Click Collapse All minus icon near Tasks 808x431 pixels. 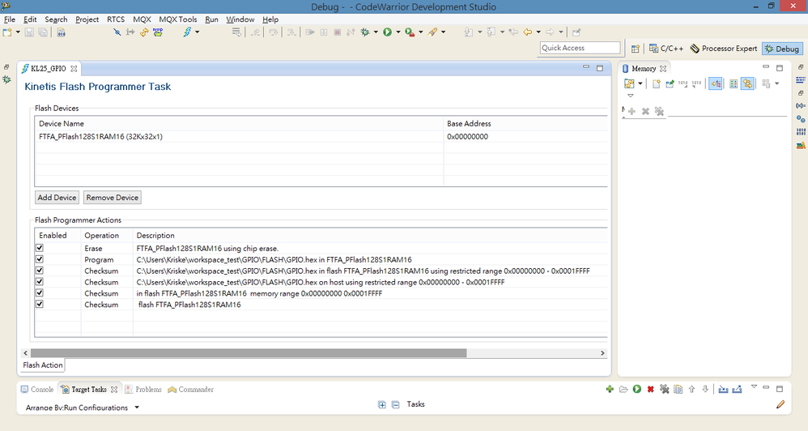[395, 405]
